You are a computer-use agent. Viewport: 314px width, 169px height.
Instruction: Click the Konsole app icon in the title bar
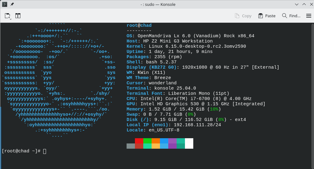point(4,4)
